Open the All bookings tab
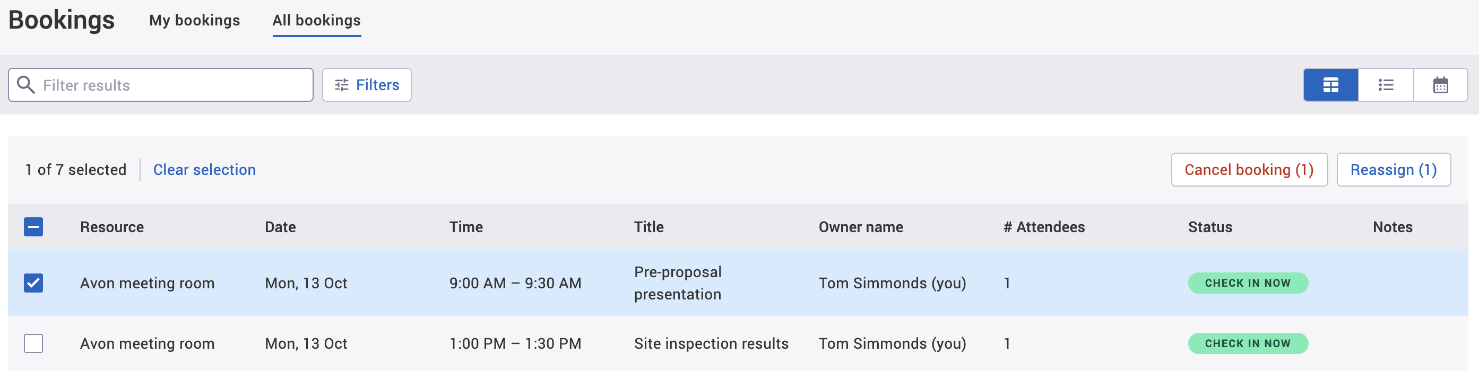This screenshot has width=1479, height=371. (316, 21)
